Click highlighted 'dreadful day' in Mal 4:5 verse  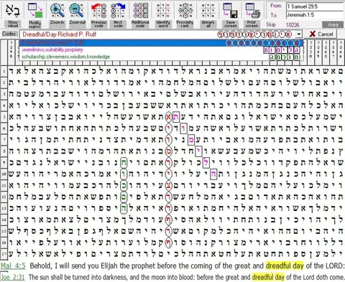pos(285,265)
